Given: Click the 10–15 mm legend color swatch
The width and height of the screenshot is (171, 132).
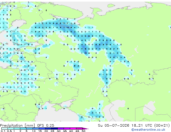Looking at the screenshot, I should point(36,128).
